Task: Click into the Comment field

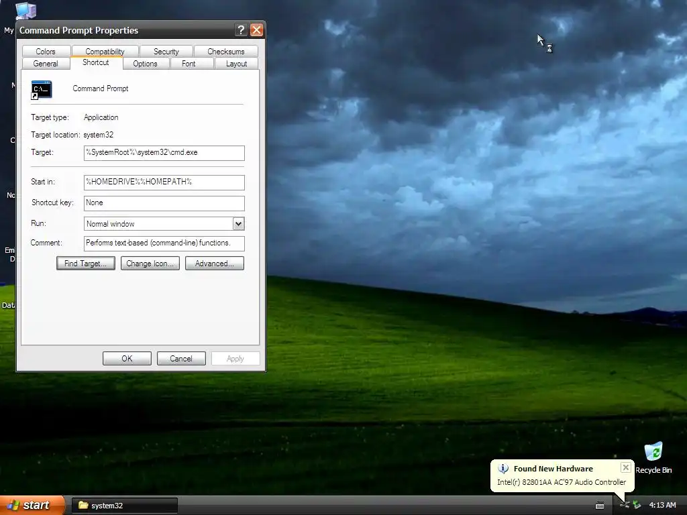Action: coord(164,243)
